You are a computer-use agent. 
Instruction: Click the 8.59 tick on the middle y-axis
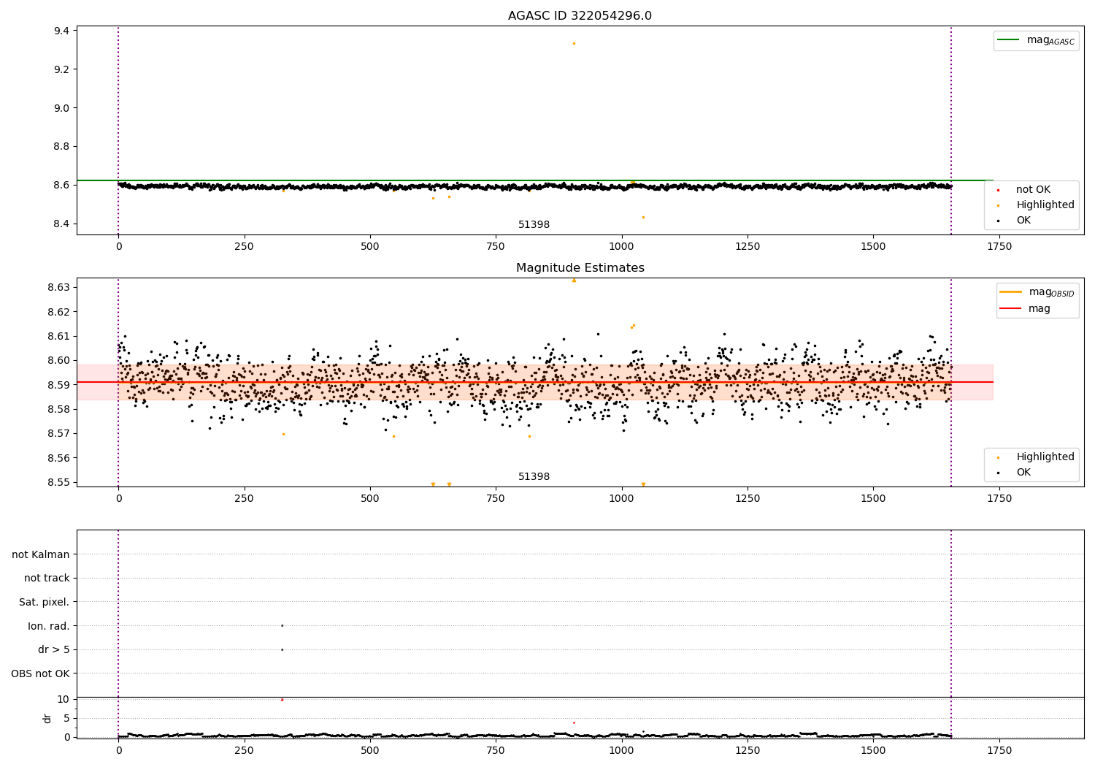coord(58,385)
